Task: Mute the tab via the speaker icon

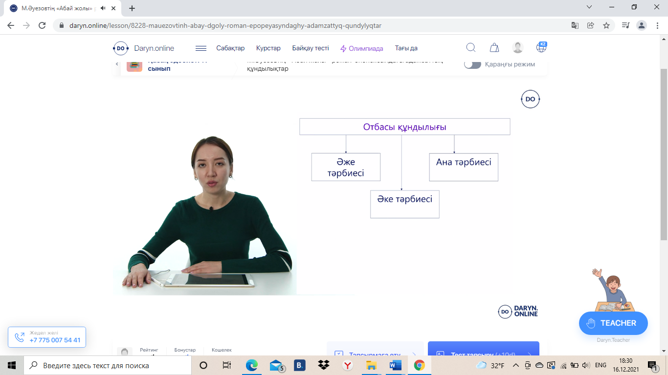Action: click(x=103, y=8)
